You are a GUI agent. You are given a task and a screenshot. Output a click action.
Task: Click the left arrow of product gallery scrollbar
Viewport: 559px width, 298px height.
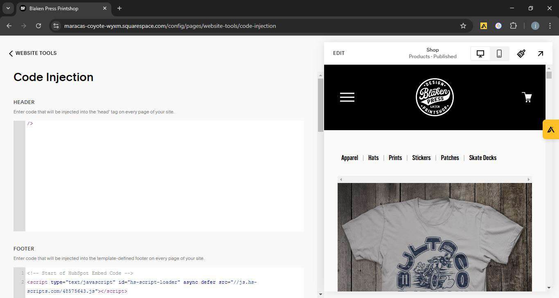[340, 179]
